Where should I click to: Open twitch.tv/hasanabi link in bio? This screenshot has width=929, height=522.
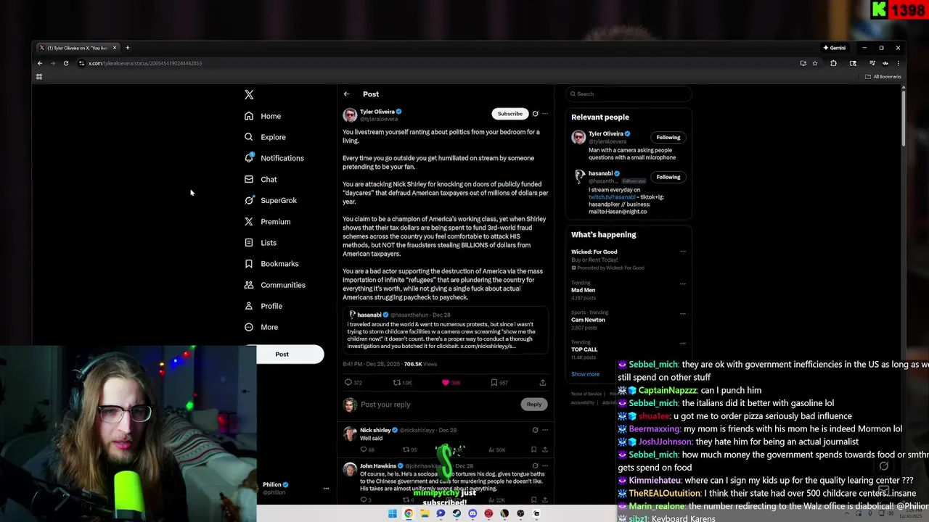point(612,197)
